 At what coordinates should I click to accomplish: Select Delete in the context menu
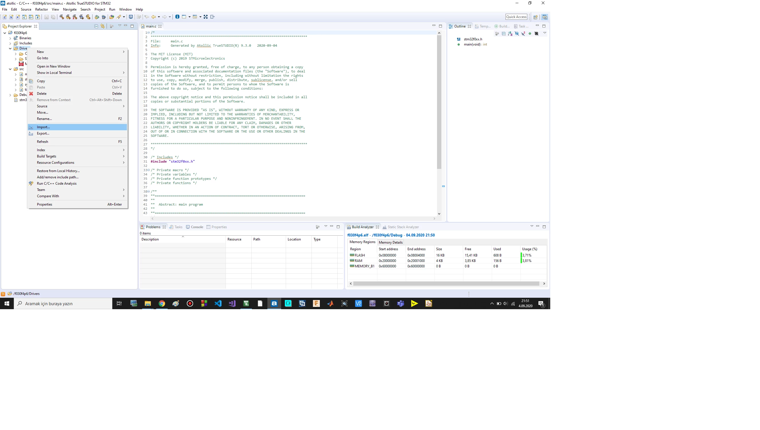tap(77, 94)
